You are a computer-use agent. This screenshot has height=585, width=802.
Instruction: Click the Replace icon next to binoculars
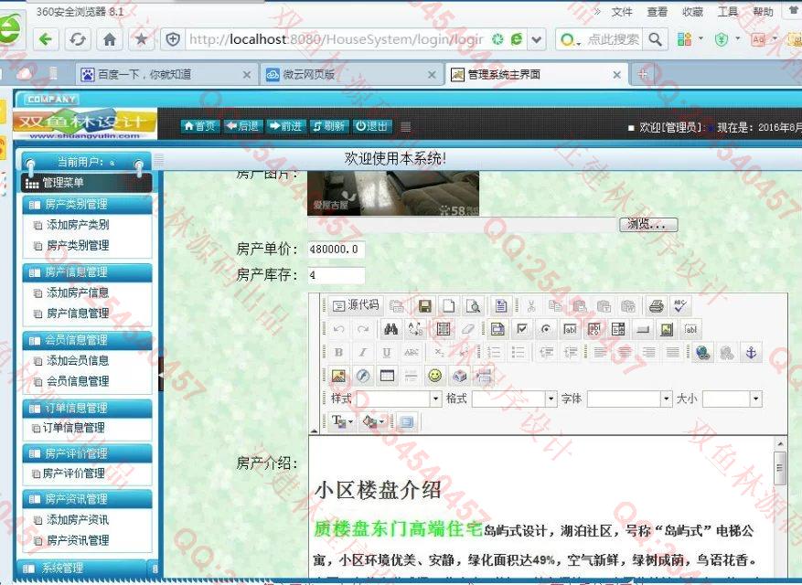click(x=416, y=329)
